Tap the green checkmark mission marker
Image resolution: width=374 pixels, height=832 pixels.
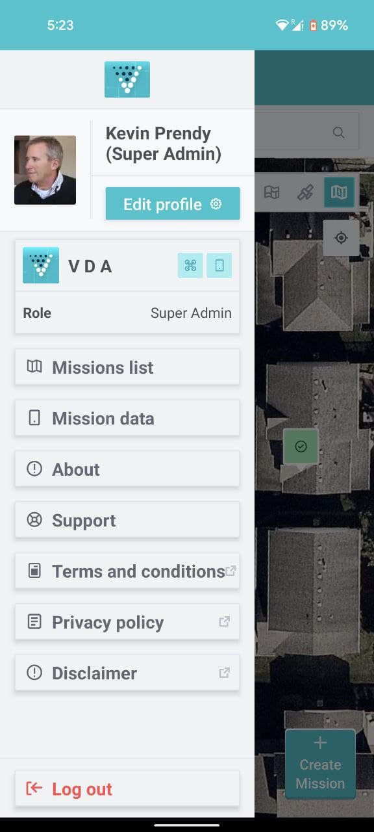[x=301, y=447]
